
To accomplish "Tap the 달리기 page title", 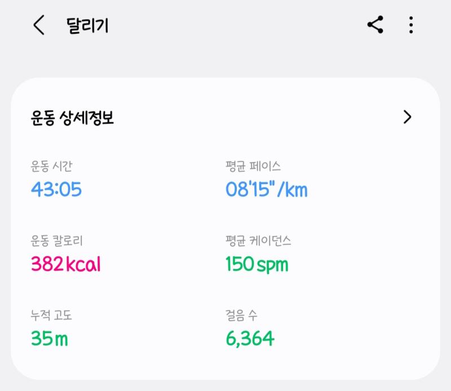I will 87,25.
